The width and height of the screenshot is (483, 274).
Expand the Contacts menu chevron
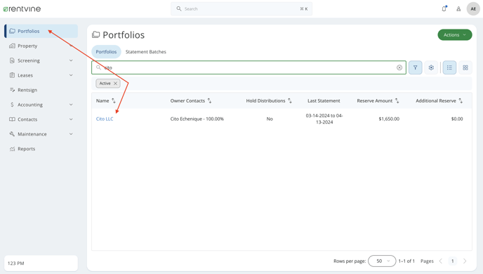point(71,119)
